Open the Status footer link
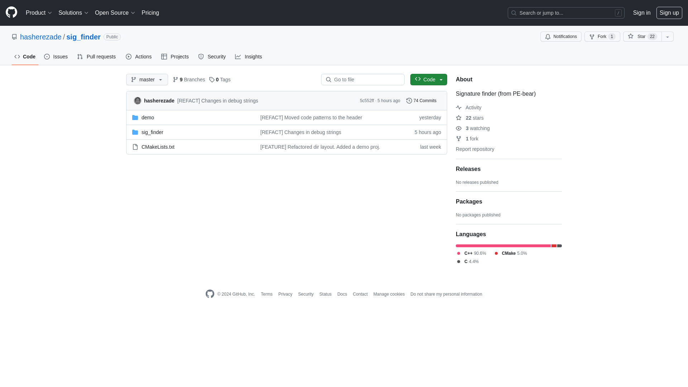 coord(325,294)
